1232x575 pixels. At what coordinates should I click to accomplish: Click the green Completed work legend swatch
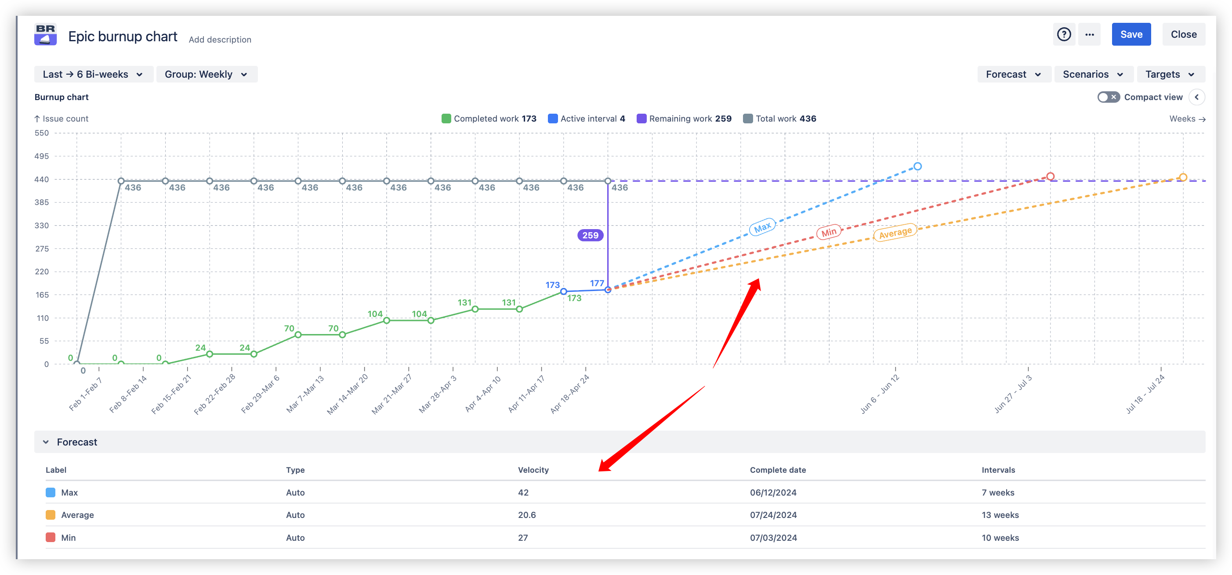tap(446, 119)
